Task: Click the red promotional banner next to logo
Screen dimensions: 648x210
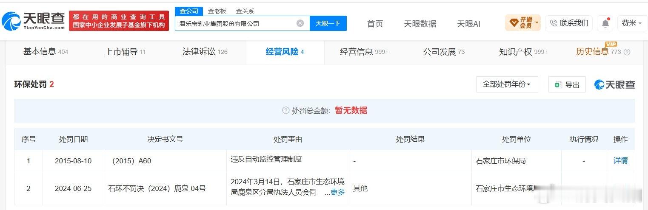Action: tap(119, 21)
